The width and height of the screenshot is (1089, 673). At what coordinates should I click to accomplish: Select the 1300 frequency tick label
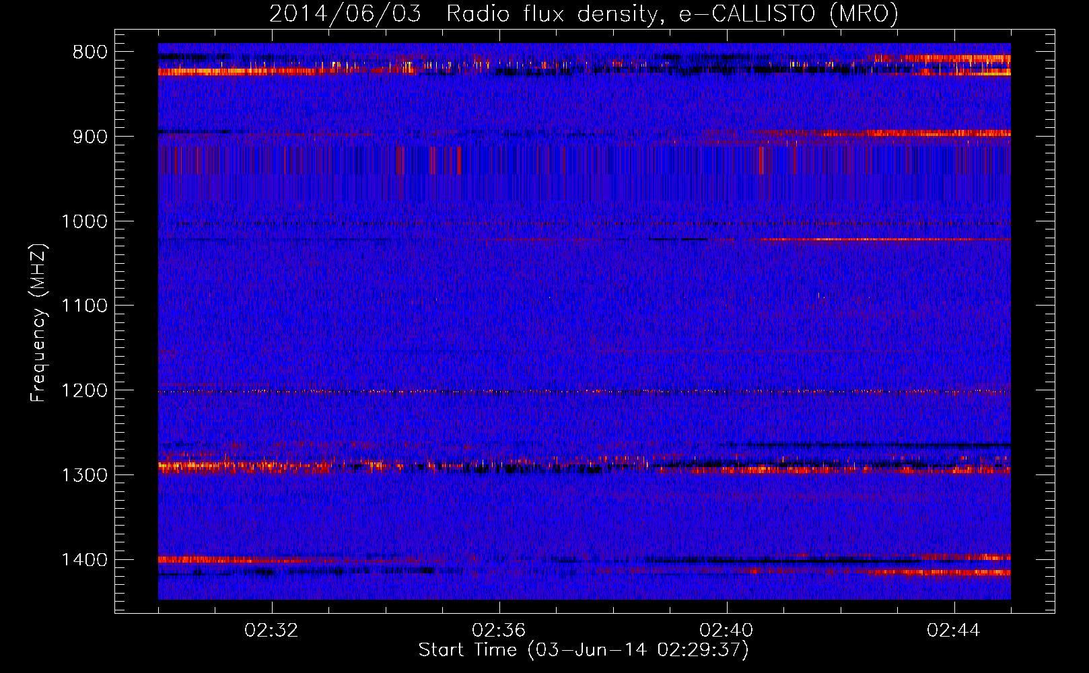tap(83, 475)
